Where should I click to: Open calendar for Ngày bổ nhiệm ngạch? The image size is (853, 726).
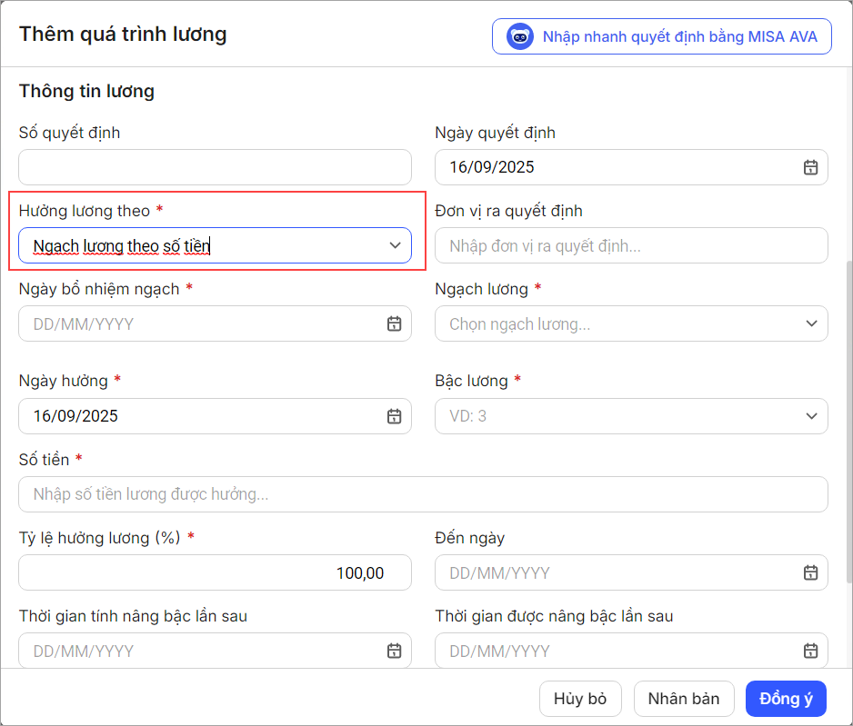pos(394,323)
